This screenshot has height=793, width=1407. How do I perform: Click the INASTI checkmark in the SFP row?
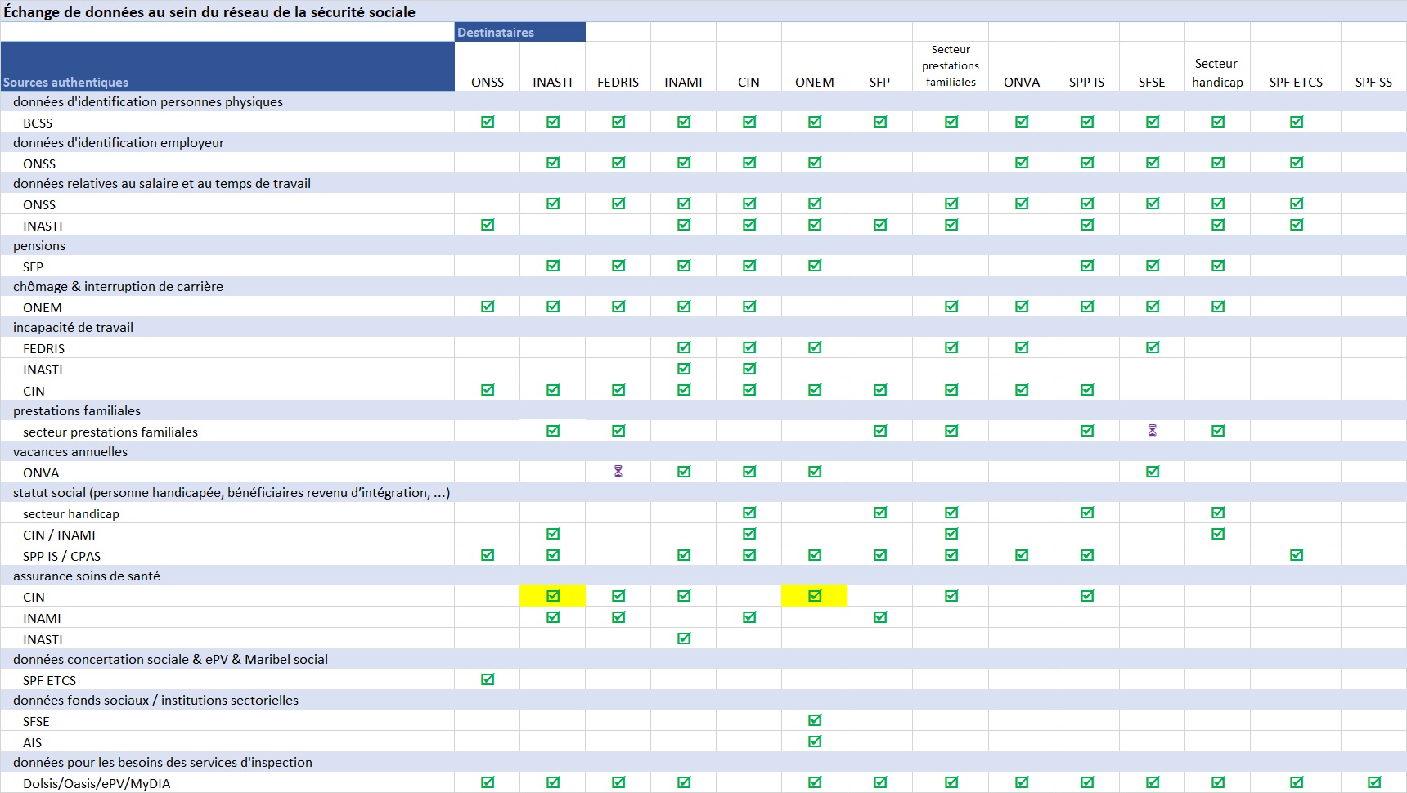553,266
